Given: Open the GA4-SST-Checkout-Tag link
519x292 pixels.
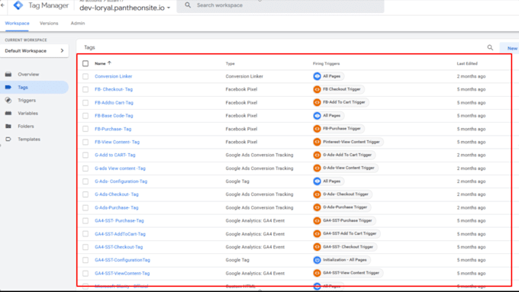Looking at the screenshot, I should point(119,247).
